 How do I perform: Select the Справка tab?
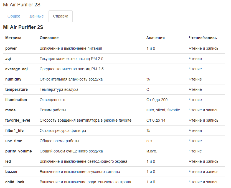click(60, 16)
